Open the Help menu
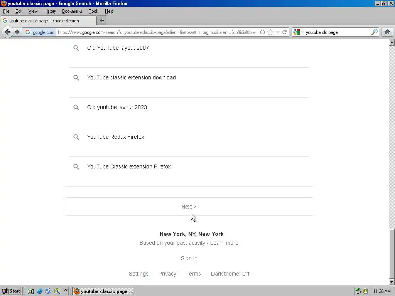This screenshot has width=395, height=296. click(109, 11)
